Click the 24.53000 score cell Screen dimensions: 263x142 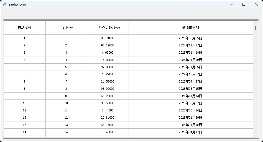pos(108,82)
